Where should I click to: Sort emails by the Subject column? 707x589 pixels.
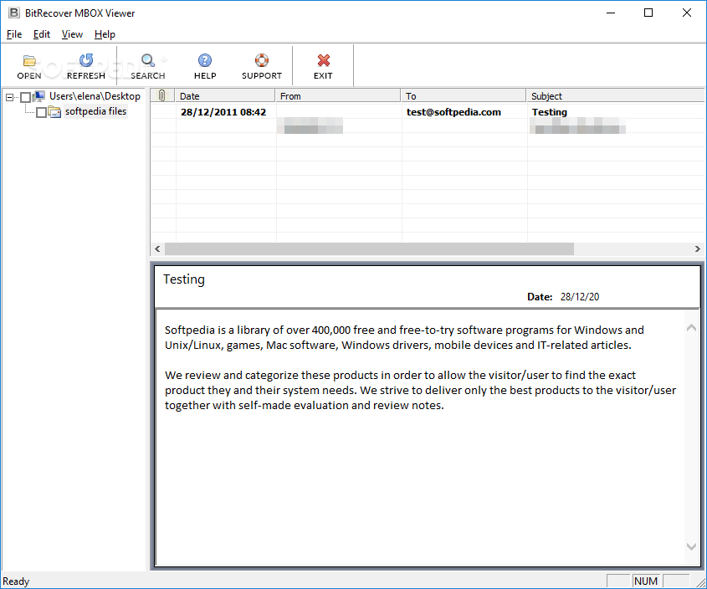click(x=615, y=95)
